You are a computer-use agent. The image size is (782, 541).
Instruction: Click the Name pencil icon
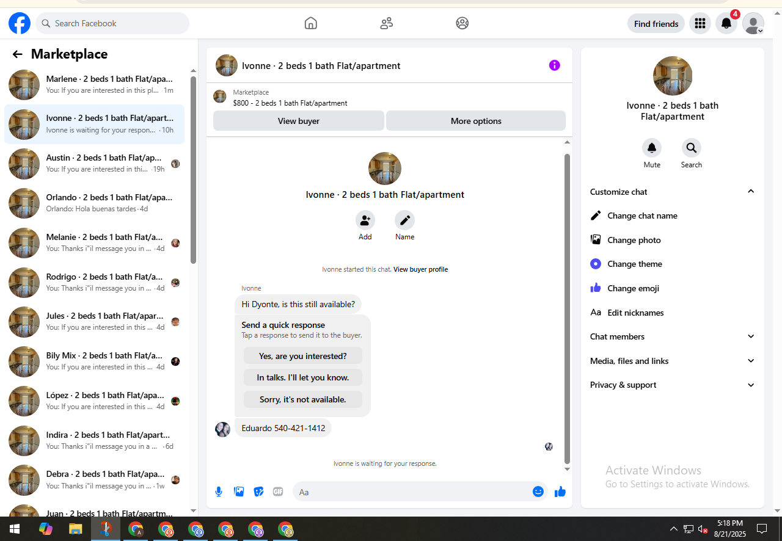coord(404,220)
